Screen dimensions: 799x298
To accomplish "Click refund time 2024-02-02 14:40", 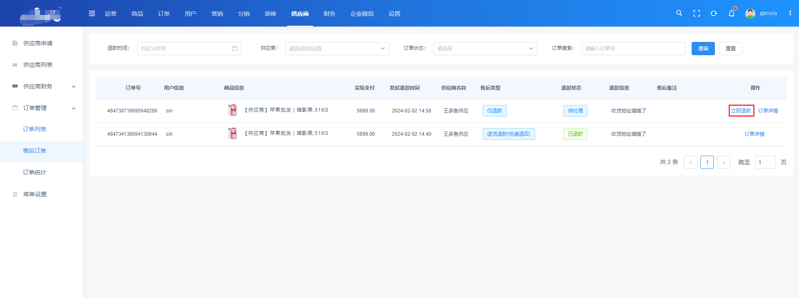I will [412, 134].
